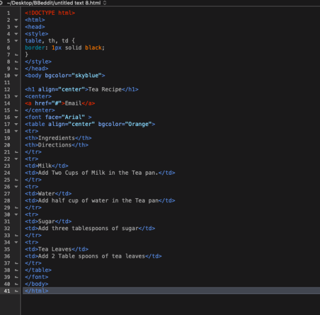
Task: Open the gear menu in the navigation bar
Action: point(1,3)
